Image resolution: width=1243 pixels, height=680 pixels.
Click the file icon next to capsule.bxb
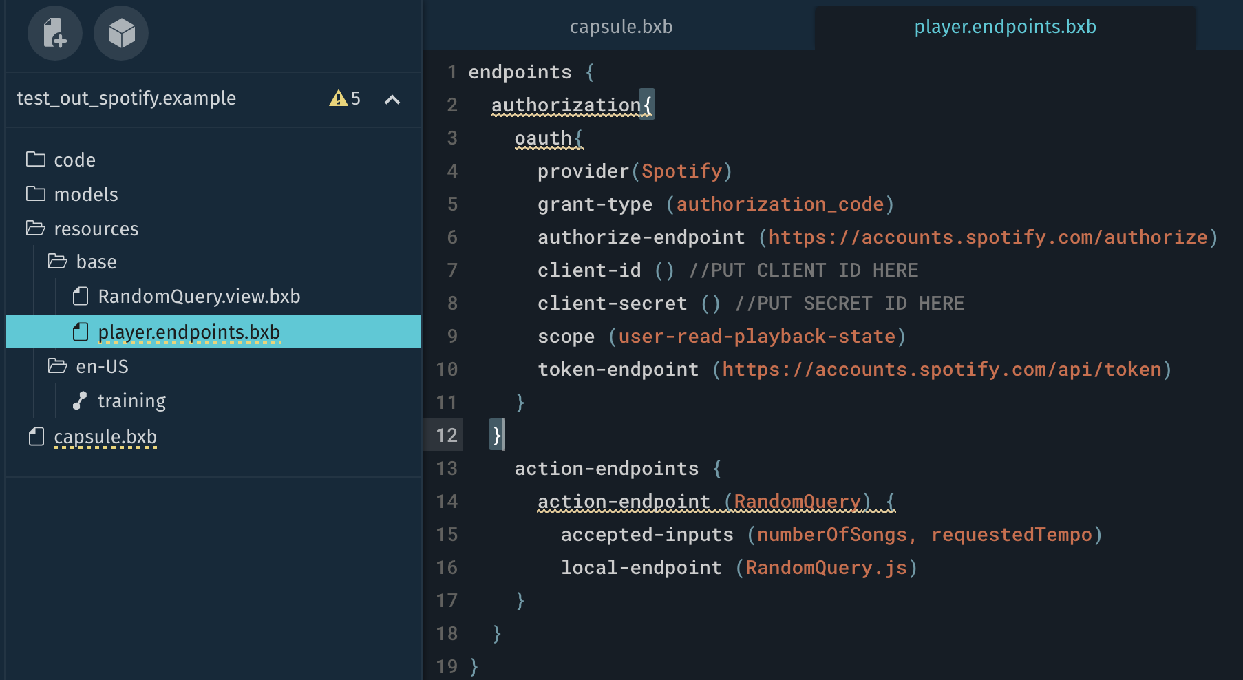pos(35,436)
